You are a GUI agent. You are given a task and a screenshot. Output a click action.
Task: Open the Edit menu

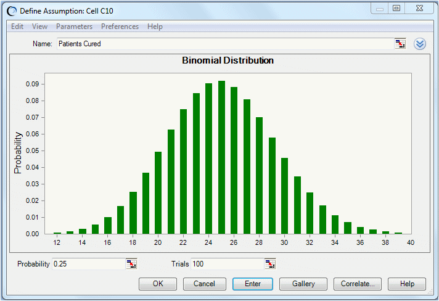tap(17, 27)
